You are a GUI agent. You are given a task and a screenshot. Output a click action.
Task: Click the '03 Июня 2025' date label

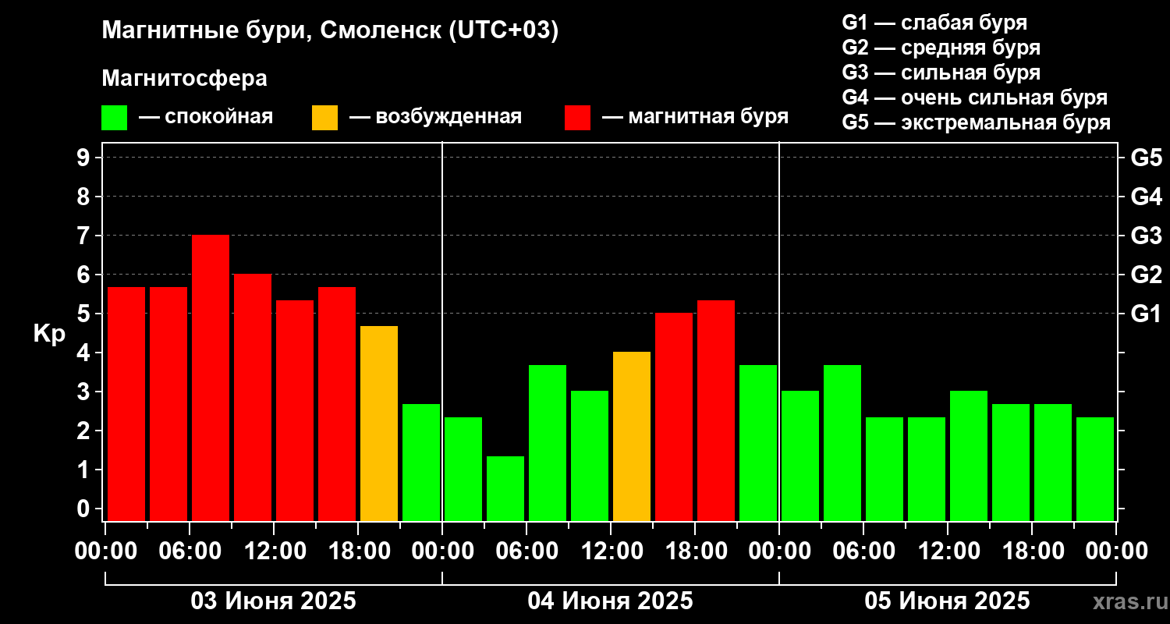[274, 601]
